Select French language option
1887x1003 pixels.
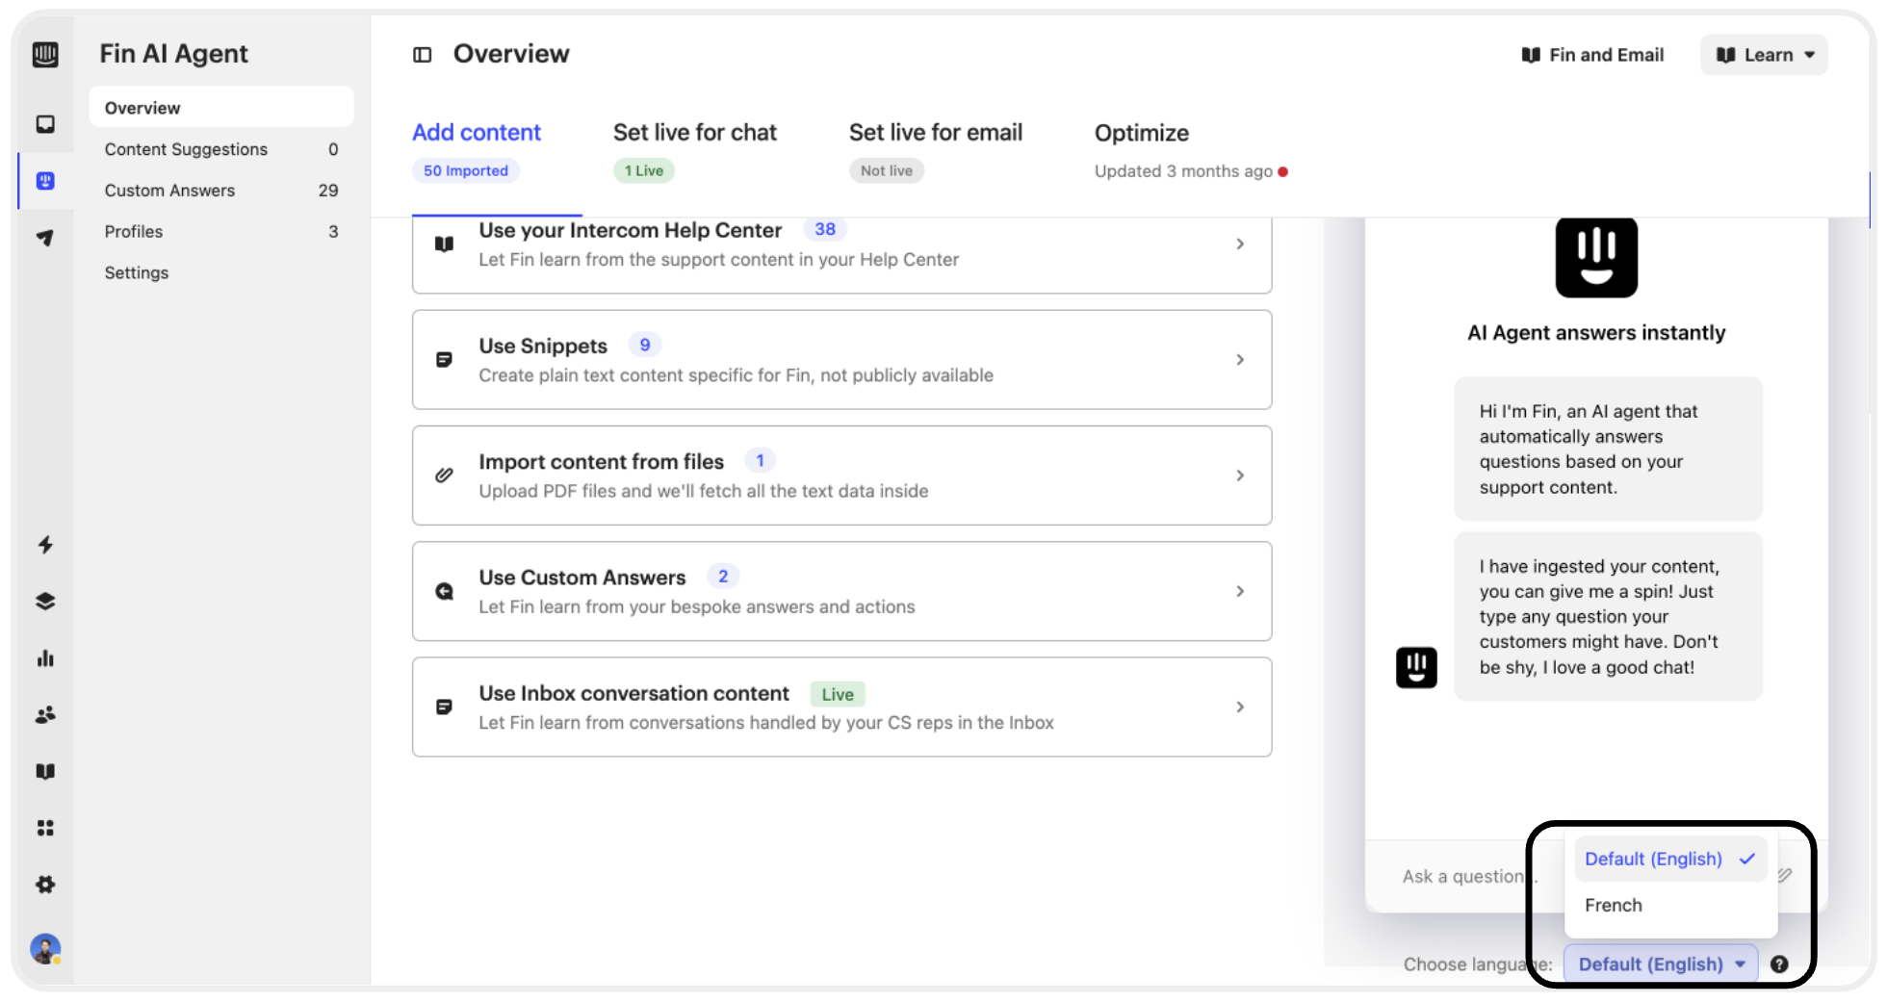1670,905
